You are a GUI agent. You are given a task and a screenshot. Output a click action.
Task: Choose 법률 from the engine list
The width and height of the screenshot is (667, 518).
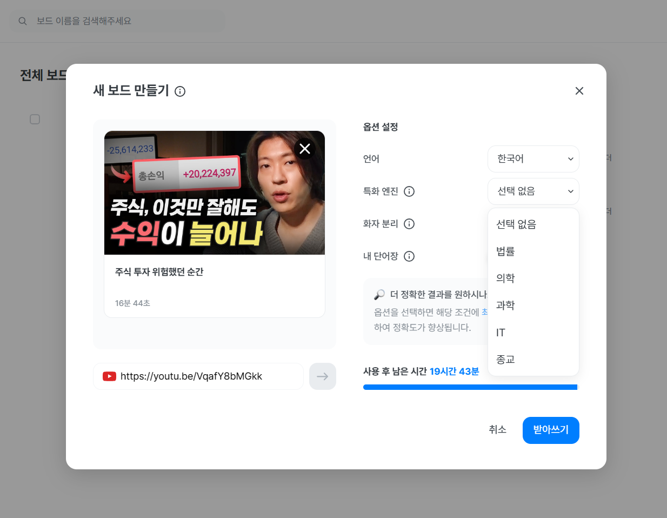533,251
